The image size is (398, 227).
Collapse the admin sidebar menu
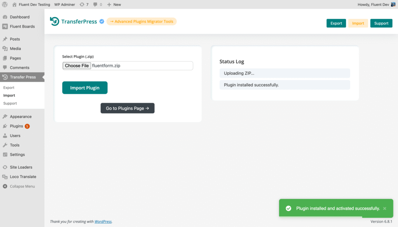(22, 186)
